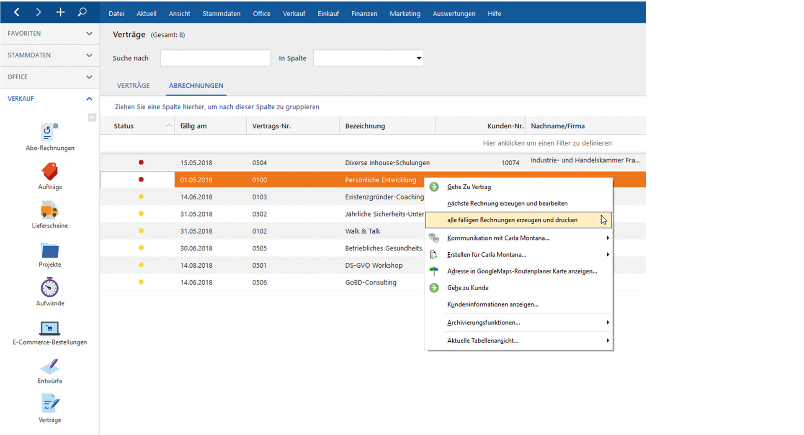Open the Hilfe menu
Image resolution: width=804 pixels, height=435 pixels.
click(x=495, y=13)
